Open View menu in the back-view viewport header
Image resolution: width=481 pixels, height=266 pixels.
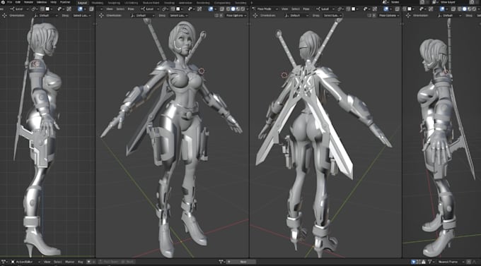284,9
